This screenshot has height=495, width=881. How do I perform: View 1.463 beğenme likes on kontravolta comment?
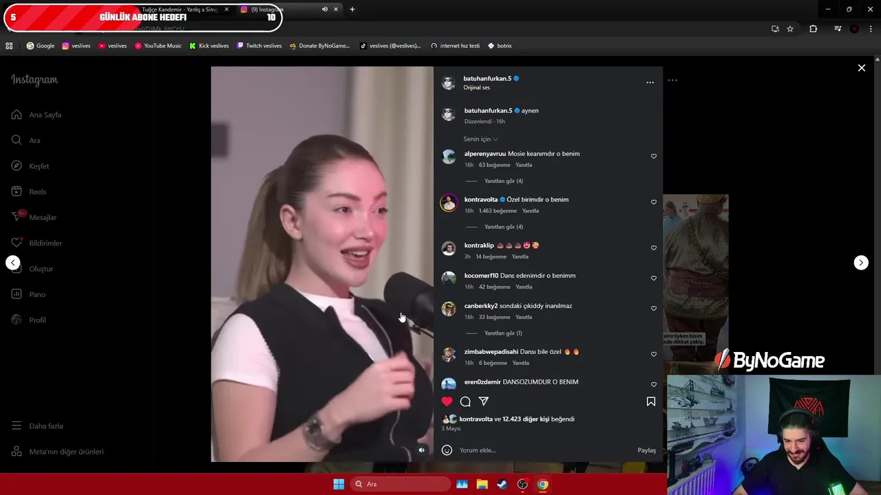click(498, 211)
